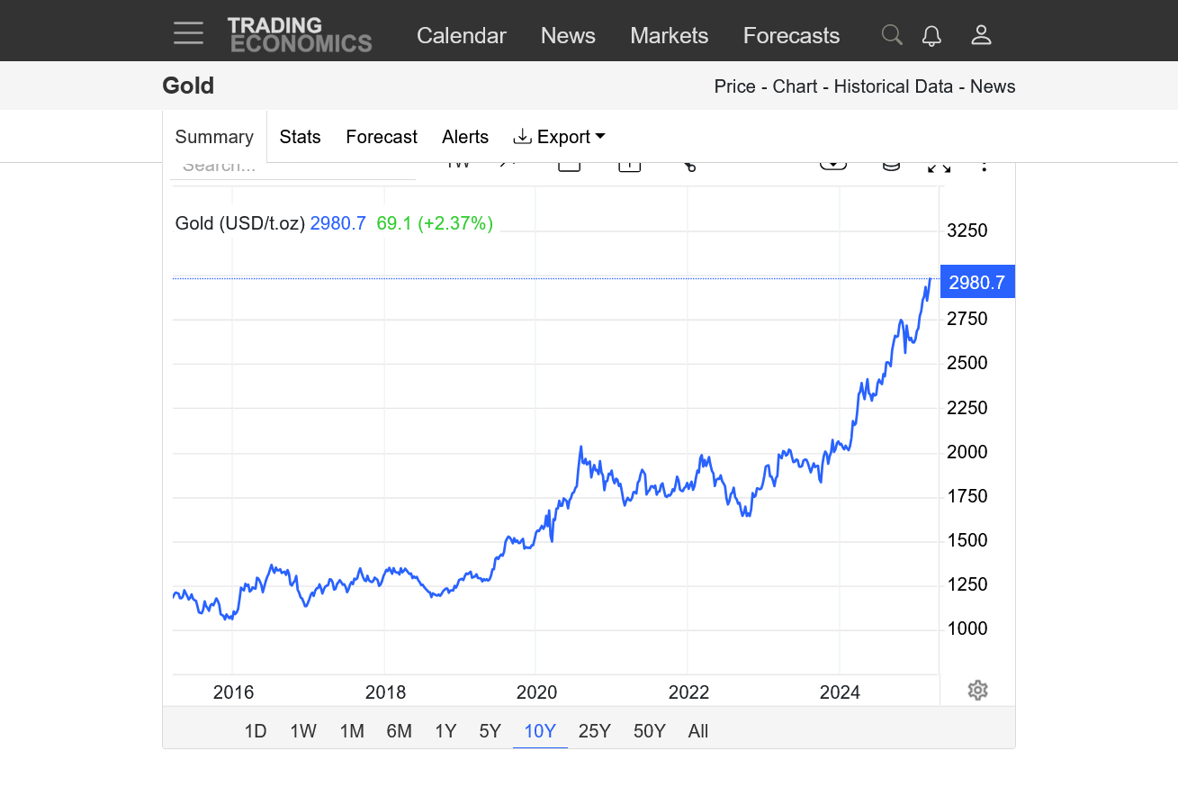Show the All time range
Viewport: 1178px width, 787px height.
click(697, 731)
